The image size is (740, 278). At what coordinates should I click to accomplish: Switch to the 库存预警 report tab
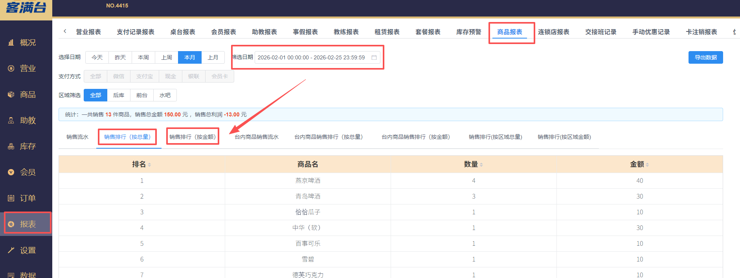point(468,32)
